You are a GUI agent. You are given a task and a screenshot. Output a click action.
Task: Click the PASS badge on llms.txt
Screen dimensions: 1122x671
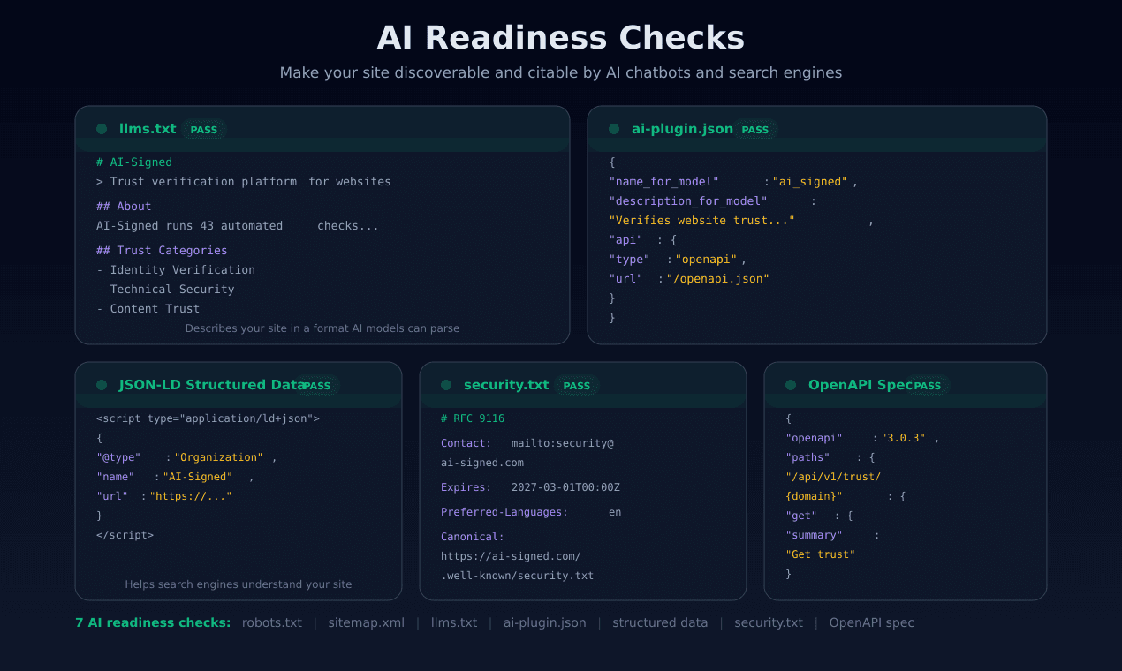click(204, 129)
